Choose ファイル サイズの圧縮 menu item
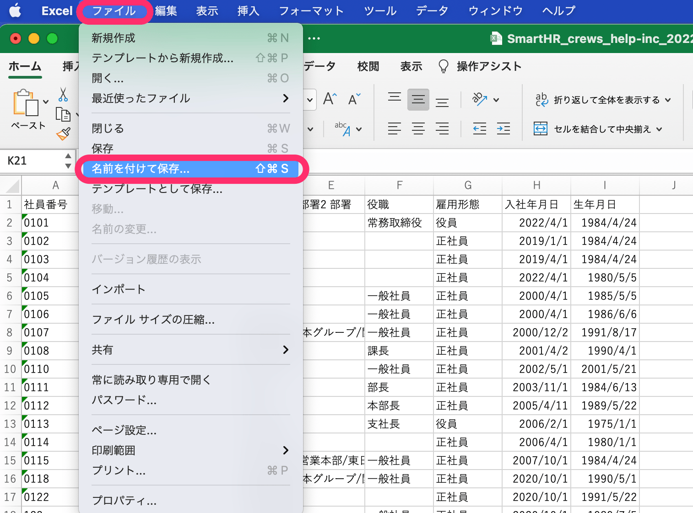This screenshot has width=693, height=513. click(191, 320)
